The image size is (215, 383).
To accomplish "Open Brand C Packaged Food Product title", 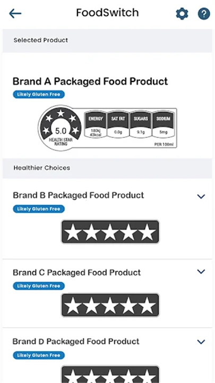I will pyautogui.click(x=77, y=272).
